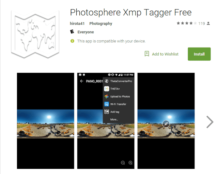Open the Photography category link

[x=101, y=24]
